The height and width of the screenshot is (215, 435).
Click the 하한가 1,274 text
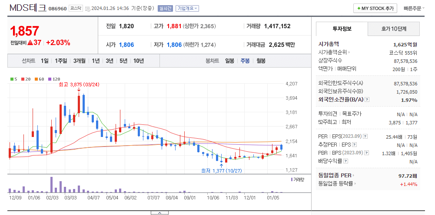click(x=199, y=45)
